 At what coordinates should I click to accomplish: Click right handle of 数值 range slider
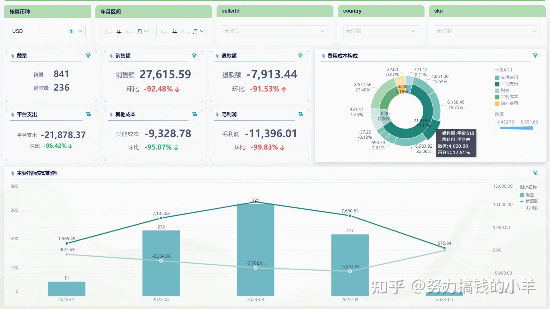pyautogui.click(x=535, y=128)
